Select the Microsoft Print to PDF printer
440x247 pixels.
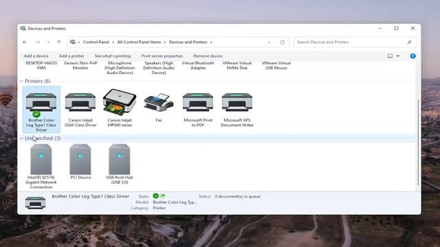tap(198, 110)
